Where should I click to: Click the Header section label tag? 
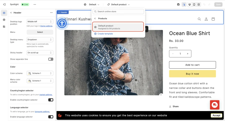pos(63,12)
